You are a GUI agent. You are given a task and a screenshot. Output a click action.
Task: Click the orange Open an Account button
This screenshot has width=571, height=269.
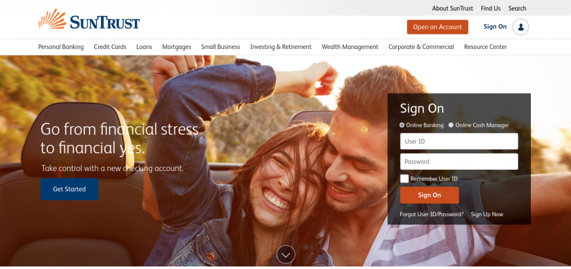pos(437,27)
